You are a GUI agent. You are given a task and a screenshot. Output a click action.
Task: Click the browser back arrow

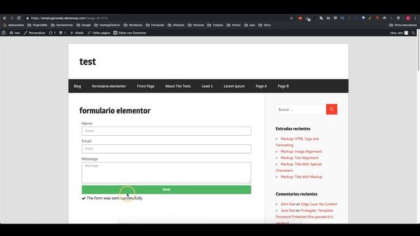pos(5,18)
